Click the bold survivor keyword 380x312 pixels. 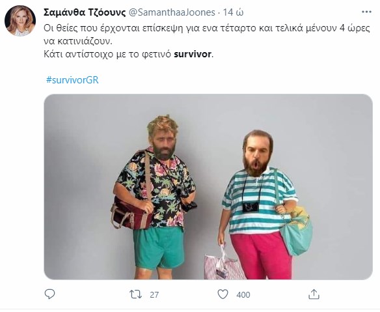[x=193, y=54]
